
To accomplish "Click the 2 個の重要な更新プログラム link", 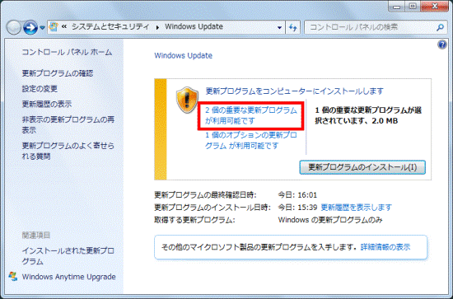I will click(251, 115).
